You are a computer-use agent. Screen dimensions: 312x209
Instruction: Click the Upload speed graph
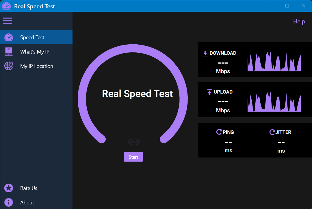274,102
